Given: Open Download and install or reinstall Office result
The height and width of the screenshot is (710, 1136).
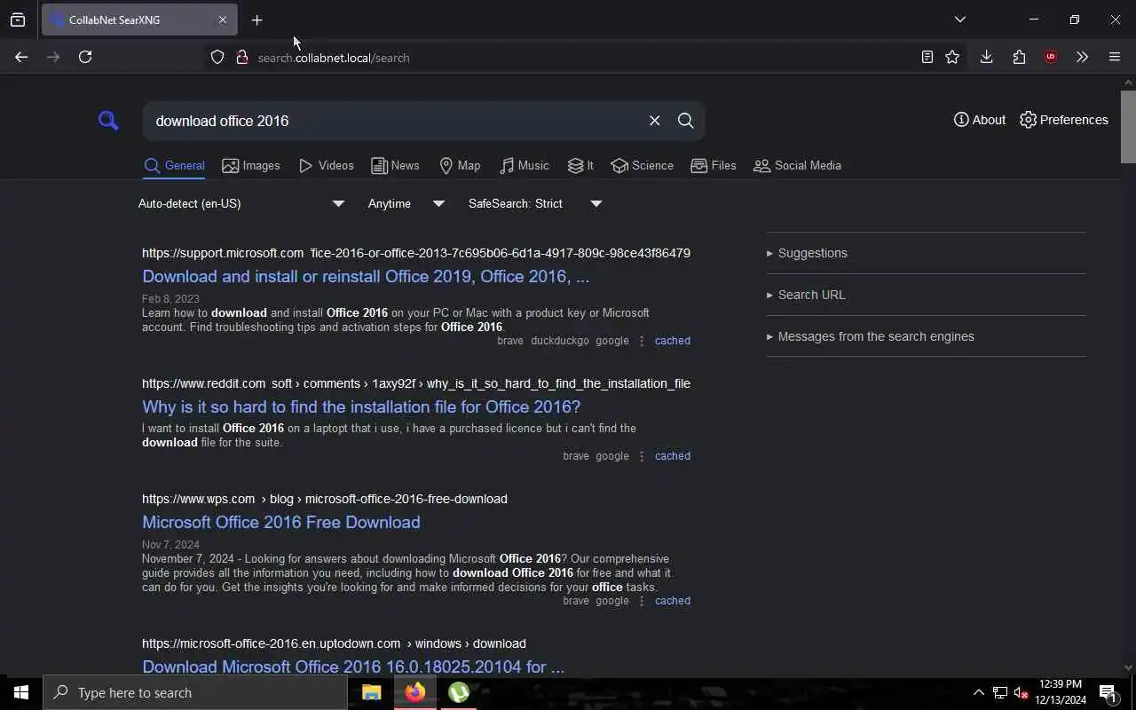Looking at the screenshot, I should pos(366,276).
